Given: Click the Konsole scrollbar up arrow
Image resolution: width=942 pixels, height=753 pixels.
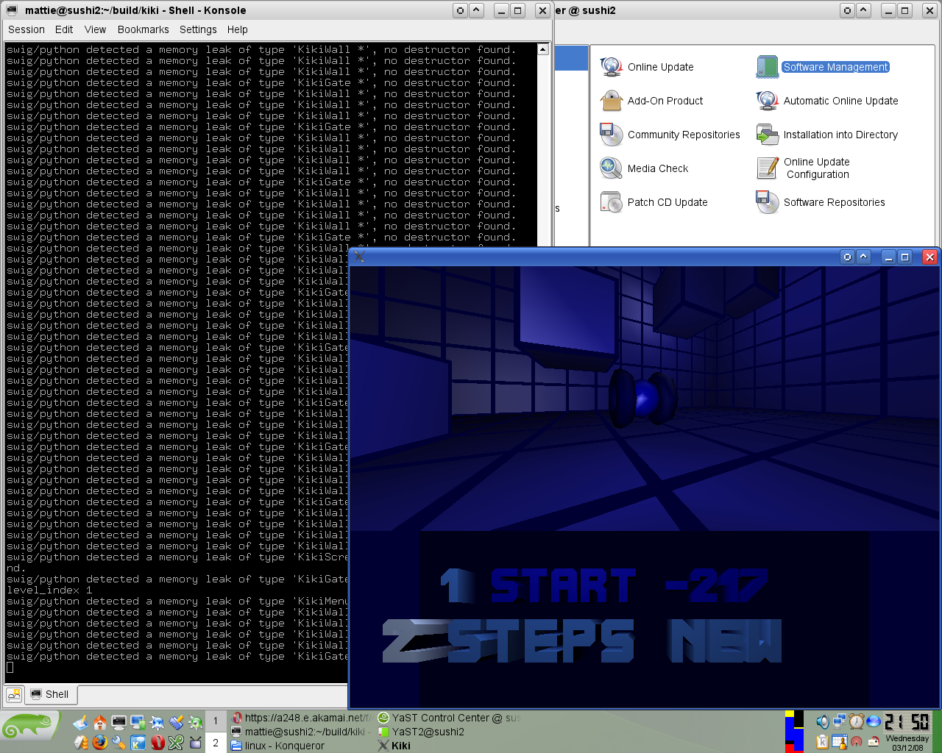Looking at the screenshot, I should click(543, 49).
